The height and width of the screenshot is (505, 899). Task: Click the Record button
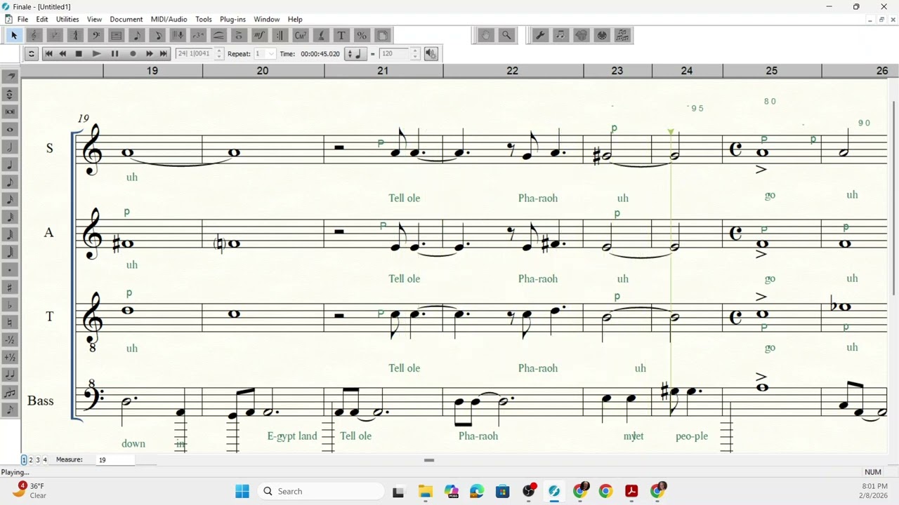pos(133,53)
